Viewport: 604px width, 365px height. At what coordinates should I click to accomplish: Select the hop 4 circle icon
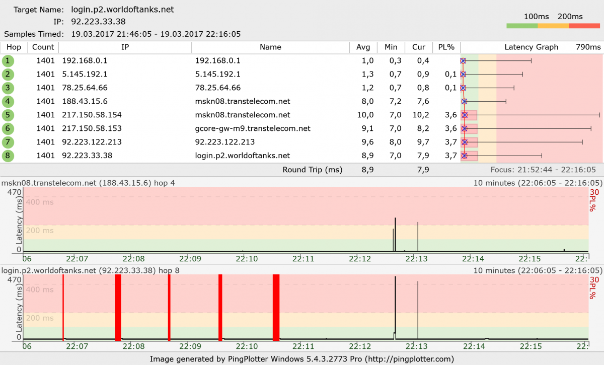coord(8,102)
